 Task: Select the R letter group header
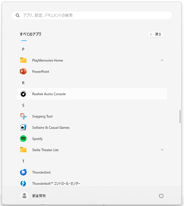23,83
